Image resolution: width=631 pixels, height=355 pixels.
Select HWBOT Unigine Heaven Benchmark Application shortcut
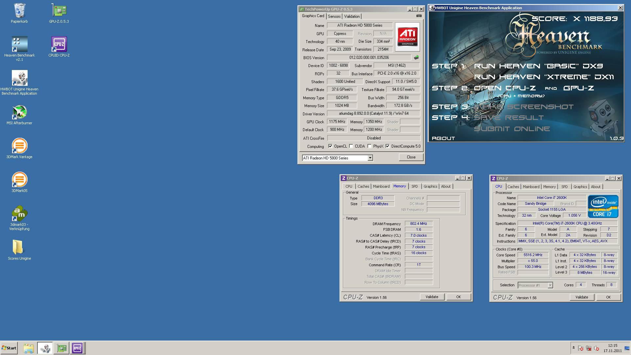(x=19, y=83)
